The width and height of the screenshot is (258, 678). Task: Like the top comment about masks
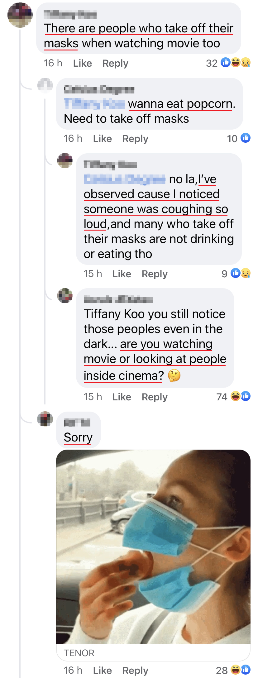pyautogui.click(x=83, y=63)
